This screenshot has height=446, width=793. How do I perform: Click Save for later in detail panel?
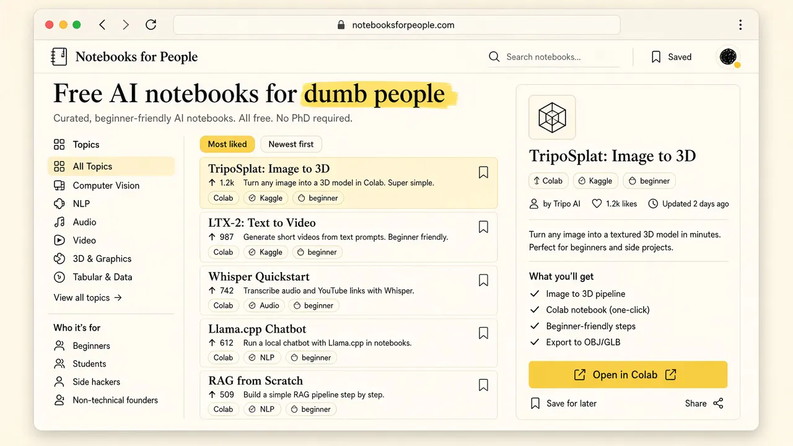pos(564,403)
